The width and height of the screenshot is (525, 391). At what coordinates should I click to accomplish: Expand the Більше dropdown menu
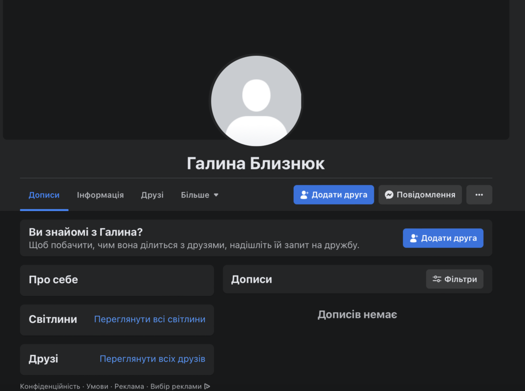[200, 195]
